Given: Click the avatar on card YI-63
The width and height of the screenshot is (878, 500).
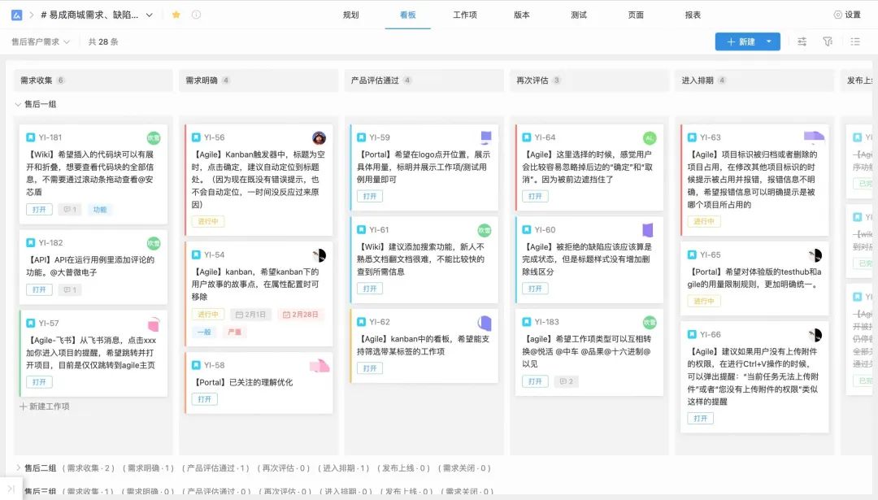Looking at the screenshot, I should [x=814, y=137].
